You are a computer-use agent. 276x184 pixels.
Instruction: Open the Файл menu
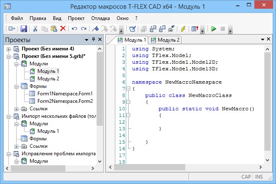(17, 18)
